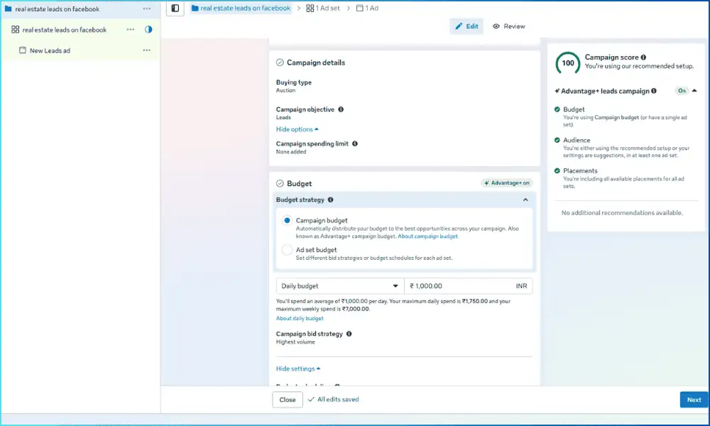Click the INR currency label
This screenshot has width=710, height=426.
coord(522,286)
